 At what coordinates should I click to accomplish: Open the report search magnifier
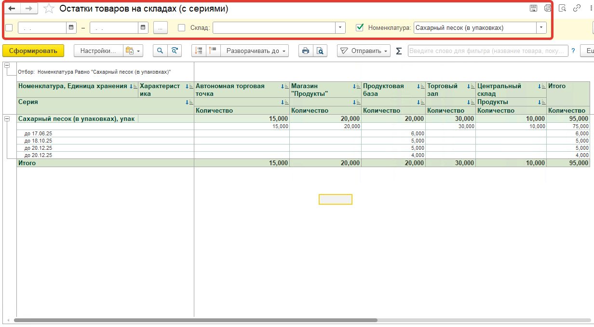click(160, 51)
